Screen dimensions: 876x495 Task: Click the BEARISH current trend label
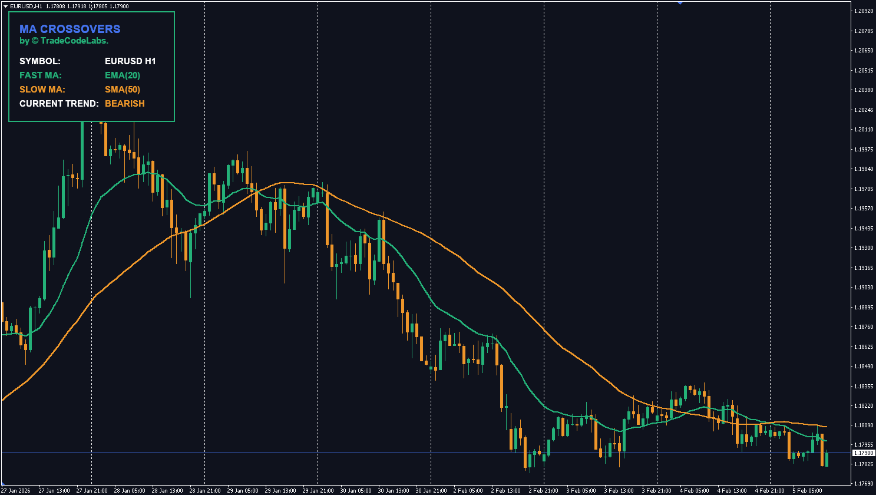pyautogui.click(x=124, y=104)
